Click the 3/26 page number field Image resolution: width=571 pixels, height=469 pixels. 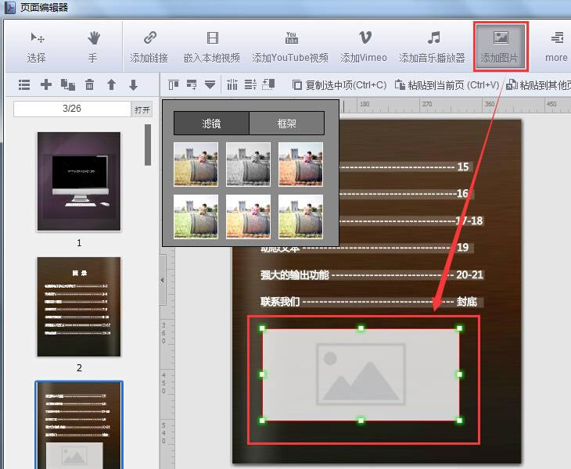pos(72,109)
